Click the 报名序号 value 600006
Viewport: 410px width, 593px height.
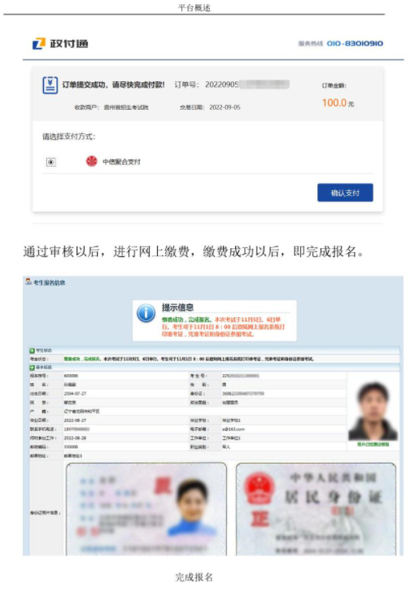coord(71,376)
